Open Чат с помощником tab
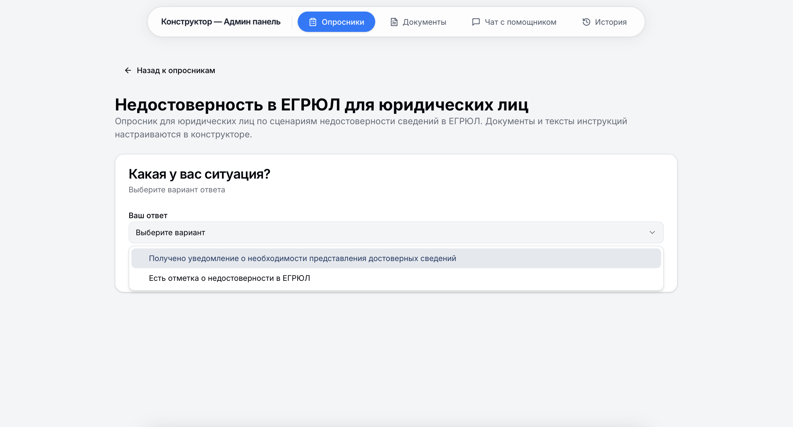This screenshot has height=427, width=793. [514, 22]
